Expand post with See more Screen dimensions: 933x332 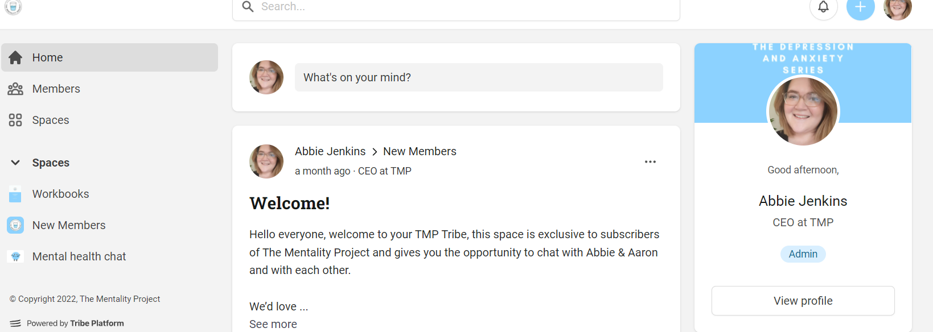[273, 324]
